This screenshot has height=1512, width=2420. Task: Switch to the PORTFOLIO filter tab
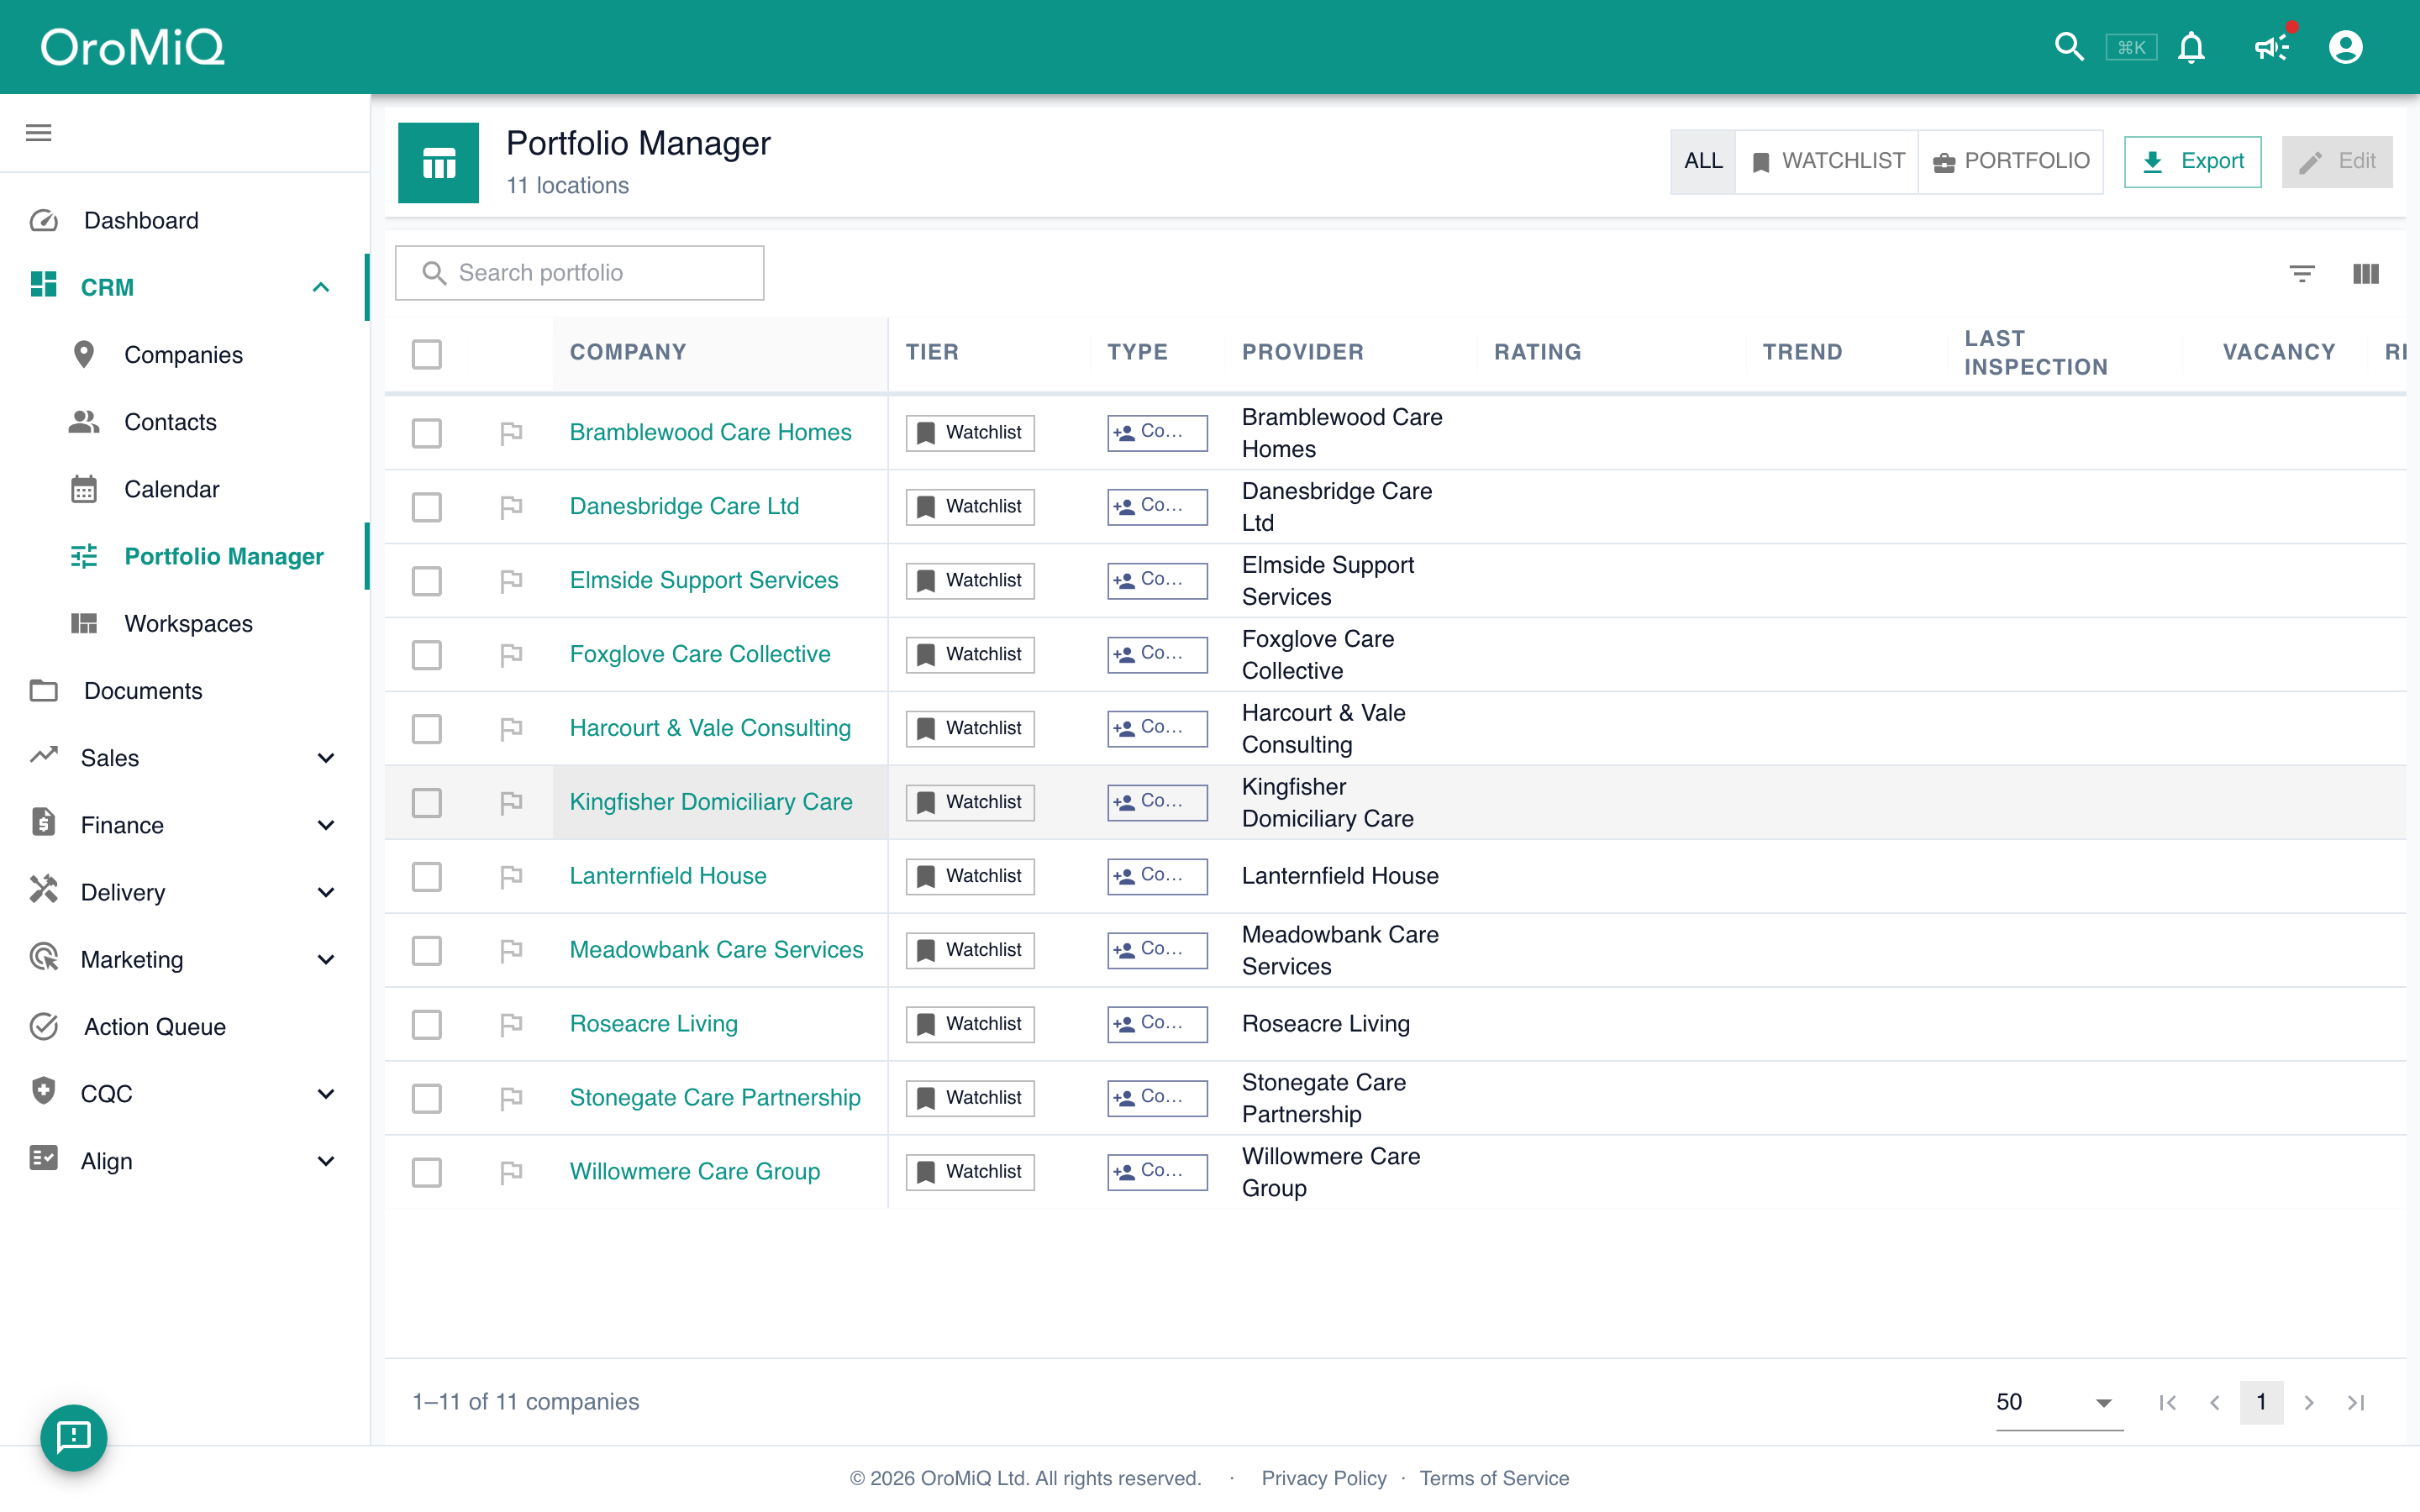click(2010, 161)
